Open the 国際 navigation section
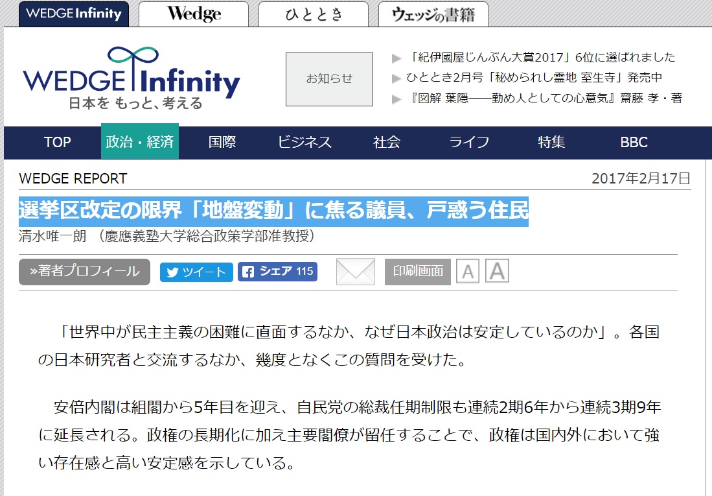The height and width of the screenshot is (496, 712). pos(222,142)
